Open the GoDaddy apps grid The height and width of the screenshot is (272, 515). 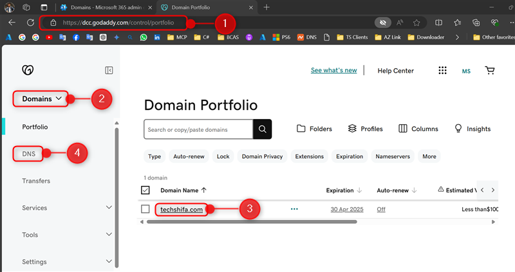[442, 70]
